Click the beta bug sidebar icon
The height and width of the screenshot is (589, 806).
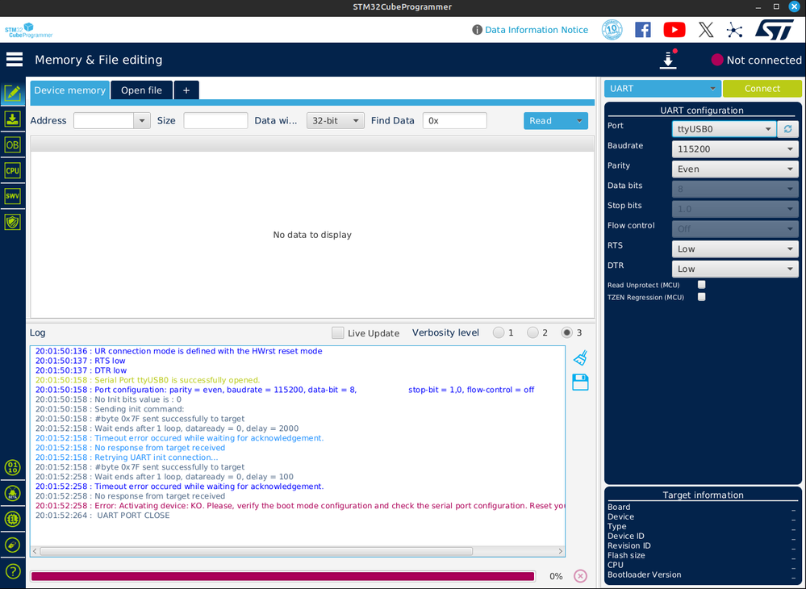click(12, 494)
